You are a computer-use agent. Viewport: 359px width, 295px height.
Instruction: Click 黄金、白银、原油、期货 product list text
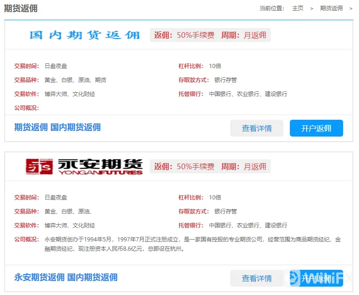[x=75, y=80]
